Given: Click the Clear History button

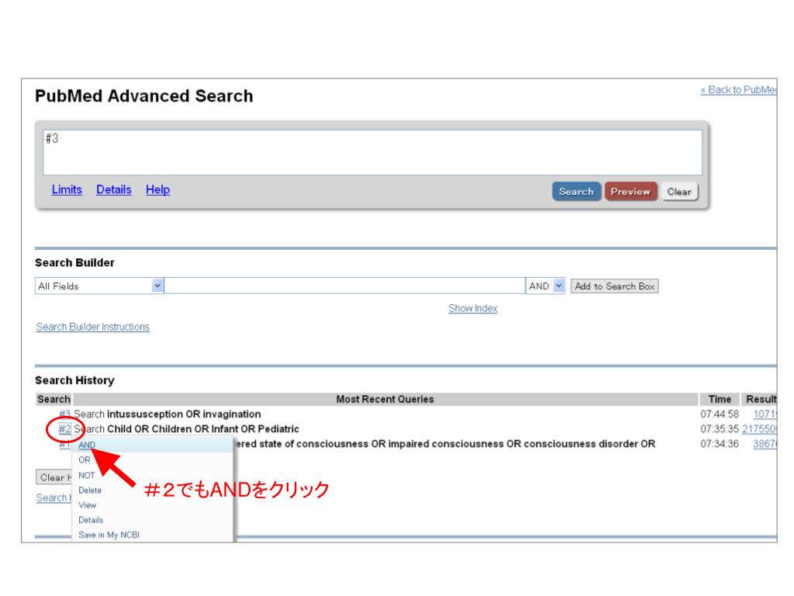Looking at the screenshot, I should click(x=54, y=477).
